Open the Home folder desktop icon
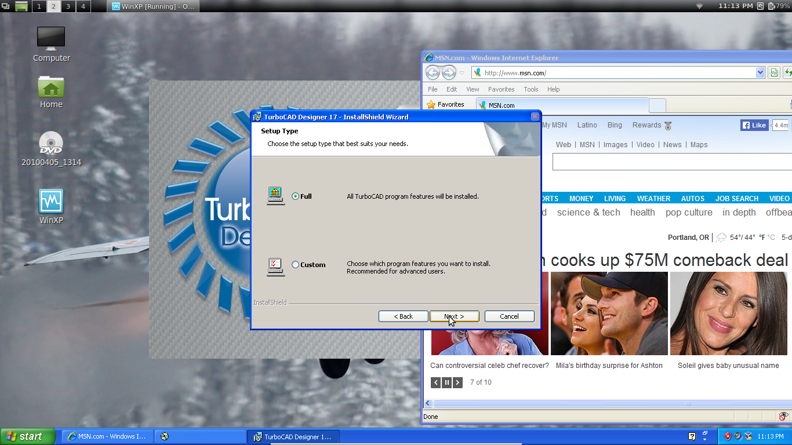Viewport: 792px width, 445px height. tap(51, 92)
